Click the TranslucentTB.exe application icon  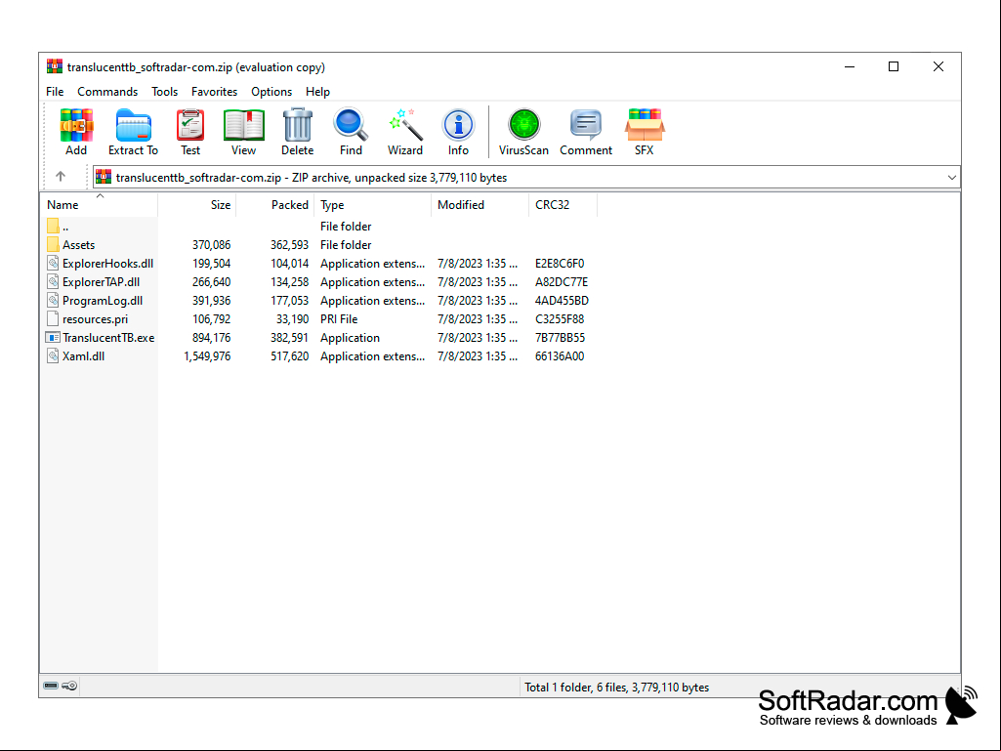tap(53, 337)
